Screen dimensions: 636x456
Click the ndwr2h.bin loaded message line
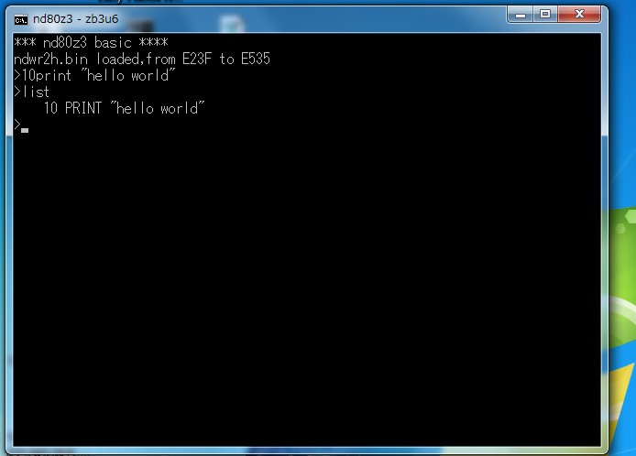pos(141,60)
